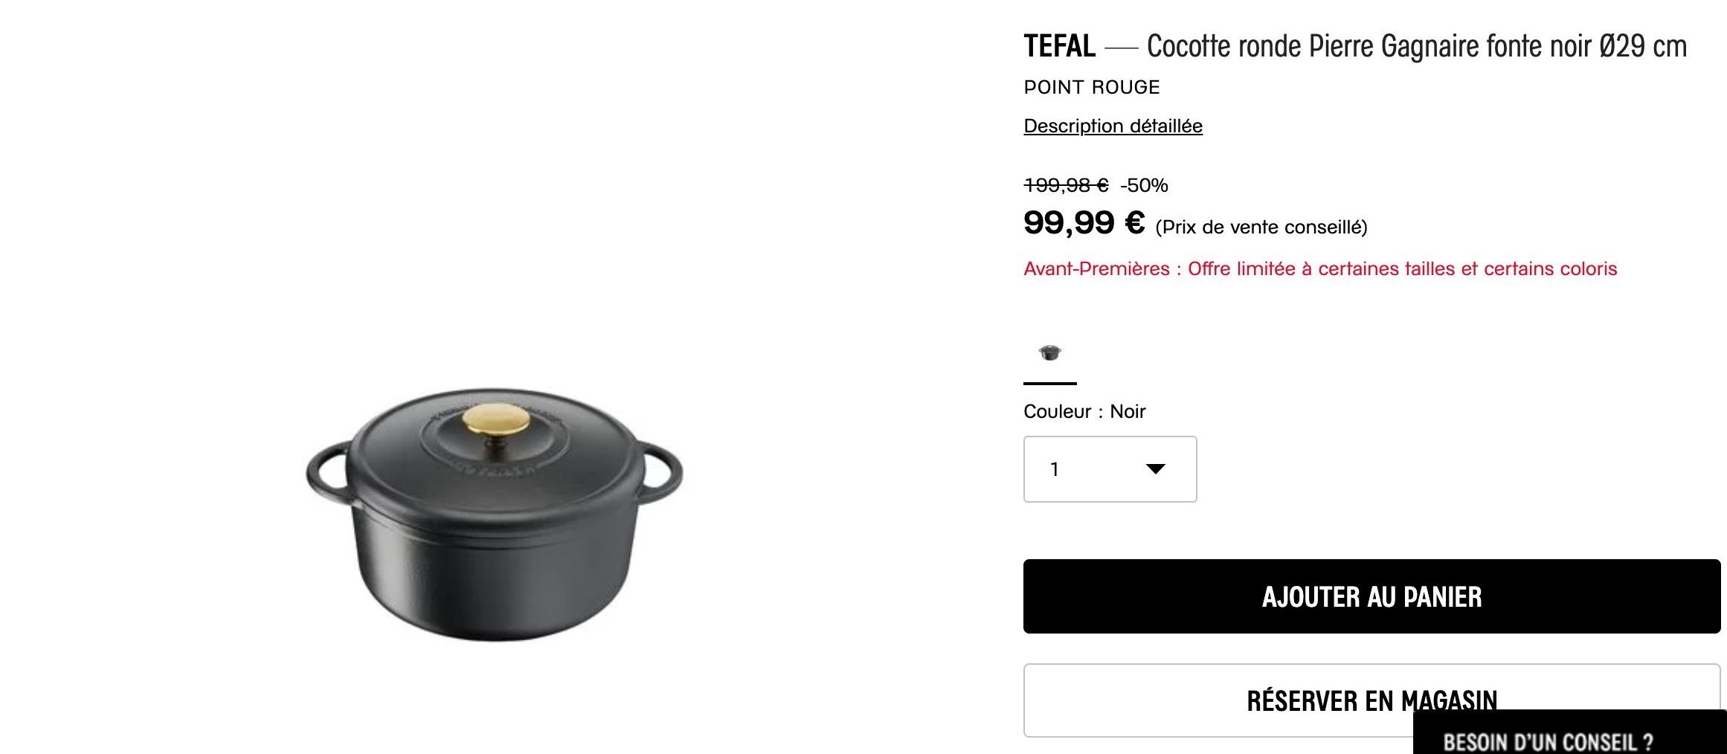
Task: Add the cocotte to the cart
Action: click(1371, 596)
